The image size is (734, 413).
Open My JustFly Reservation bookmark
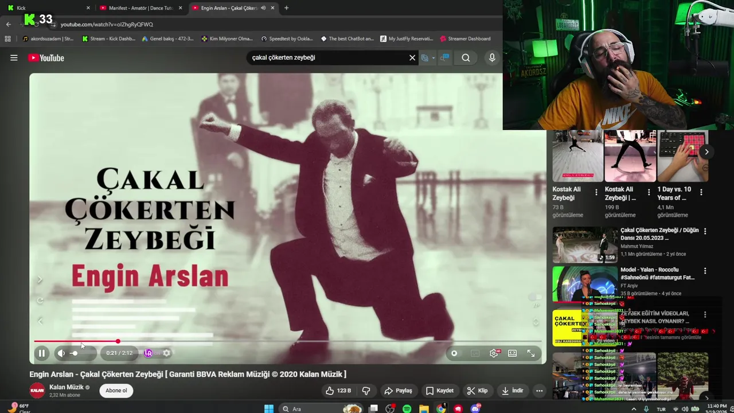point(407,39)
